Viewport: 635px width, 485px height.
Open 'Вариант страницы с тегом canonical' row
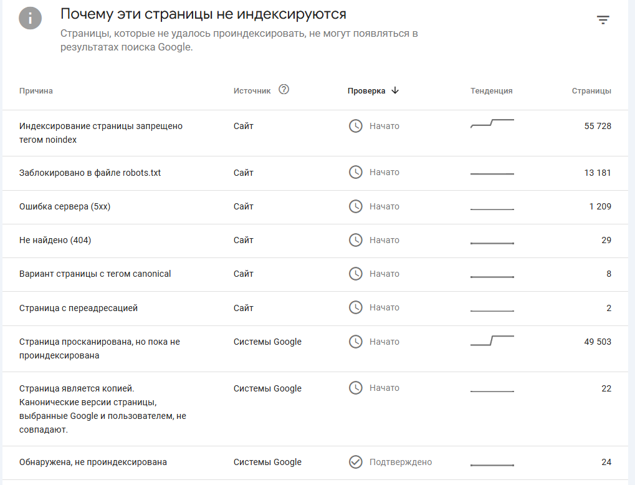pos(95,274)
